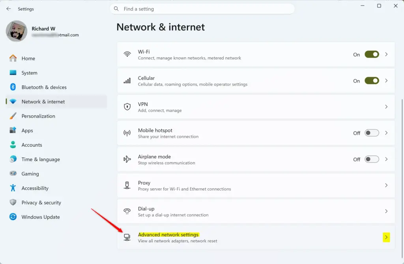Click the VPN shield icon
This screenshot has height=264, width=404.
pyautogui.click(x=127, y=107)
